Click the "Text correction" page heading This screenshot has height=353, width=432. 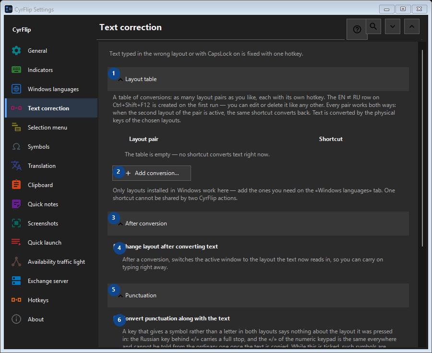tap(131, 27)
